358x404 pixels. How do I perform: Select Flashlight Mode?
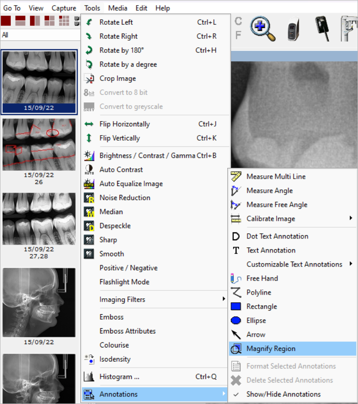[125, 282]
